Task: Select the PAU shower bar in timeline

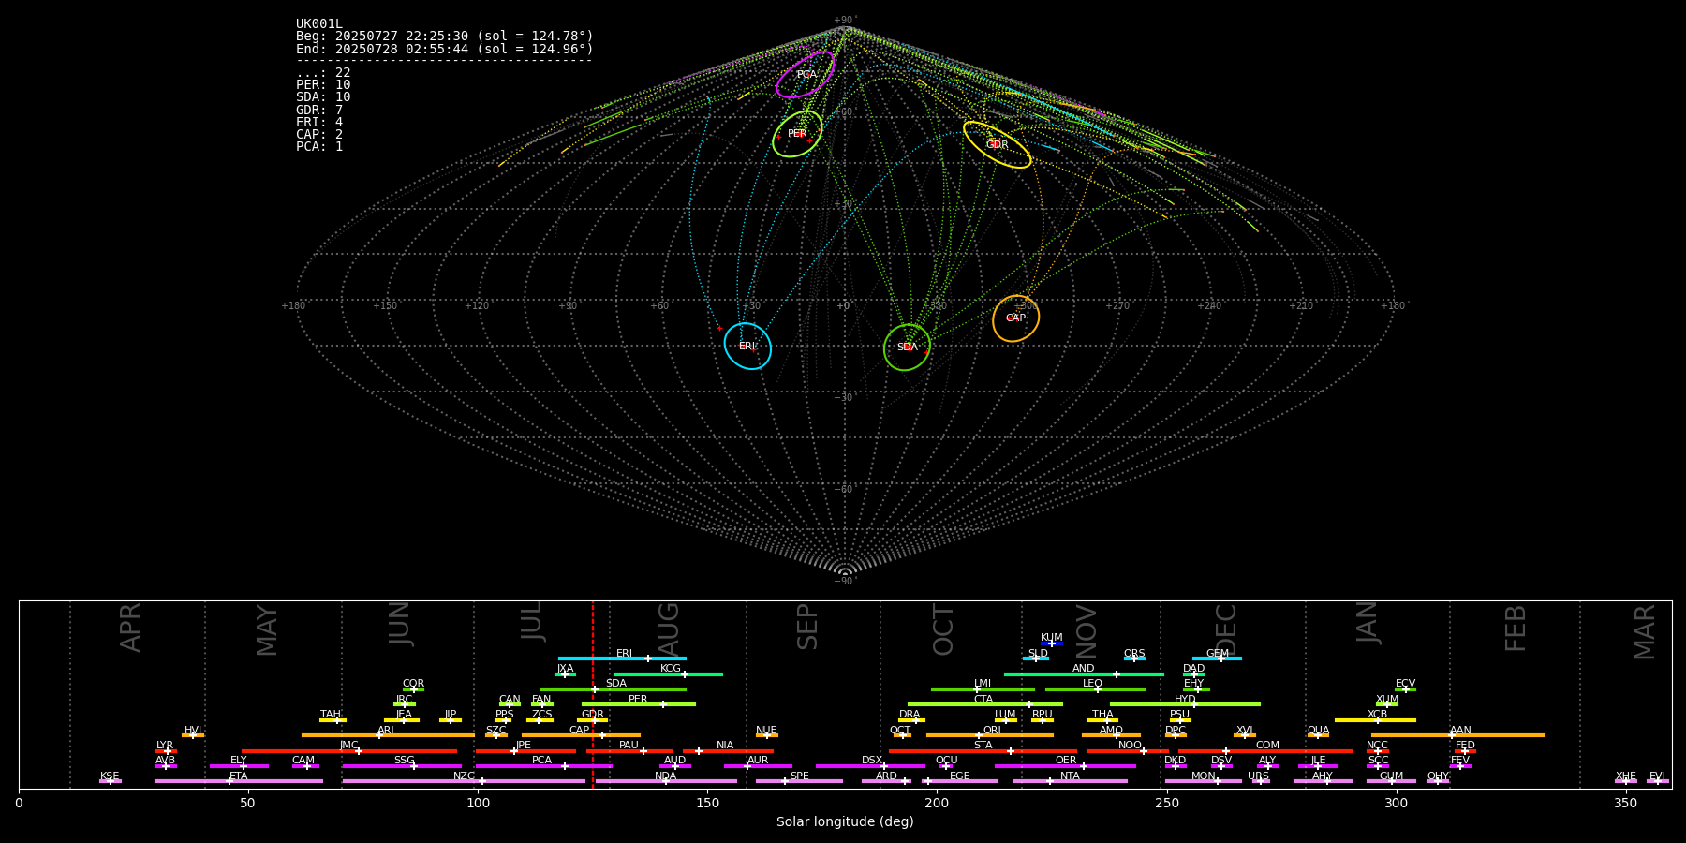Action: [629, 751]
